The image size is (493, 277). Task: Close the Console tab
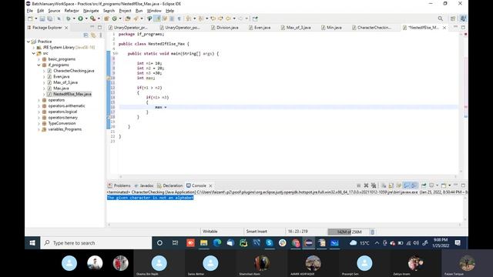pyautogui.click(x=210, y=185)
